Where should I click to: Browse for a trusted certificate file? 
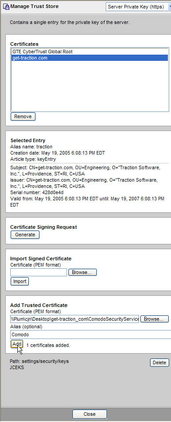click(155, 319)
